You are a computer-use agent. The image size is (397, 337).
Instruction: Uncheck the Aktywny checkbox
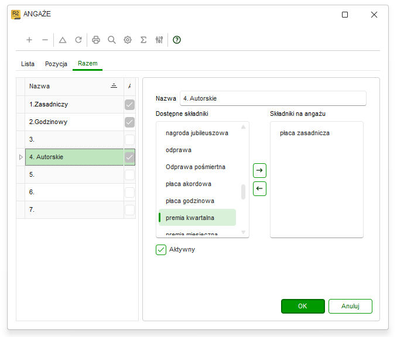point(161,250)
